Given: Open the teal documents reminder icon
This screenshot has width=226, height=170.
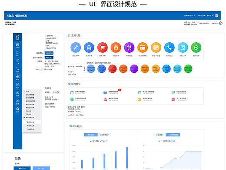Looking at the screenshot, I should coord(72,99).
